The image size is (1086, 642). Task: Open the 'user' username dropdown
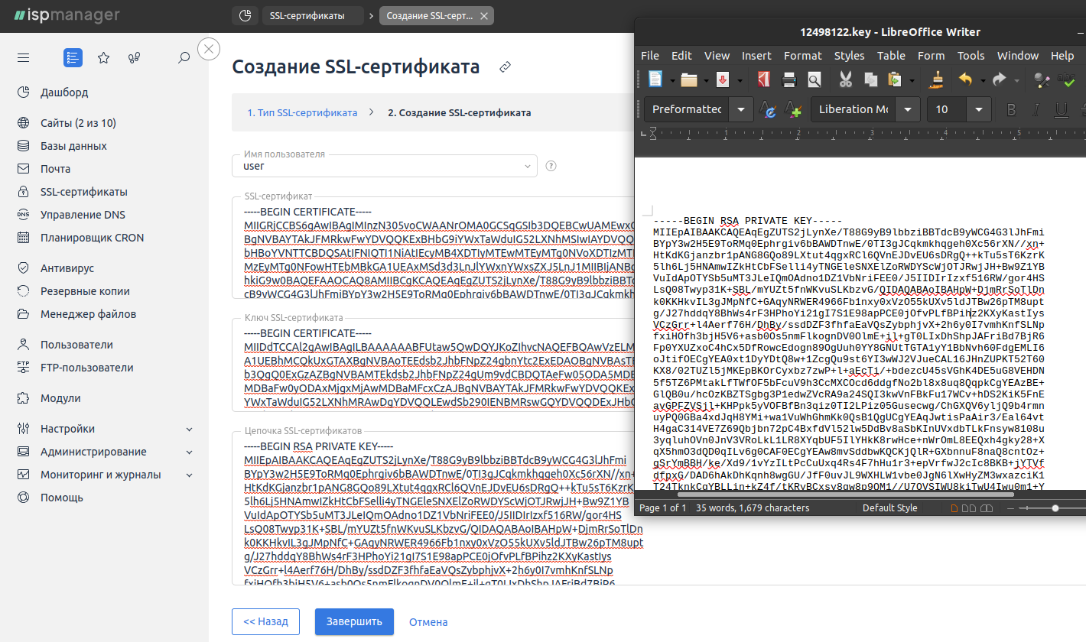(x=385, y=166)
